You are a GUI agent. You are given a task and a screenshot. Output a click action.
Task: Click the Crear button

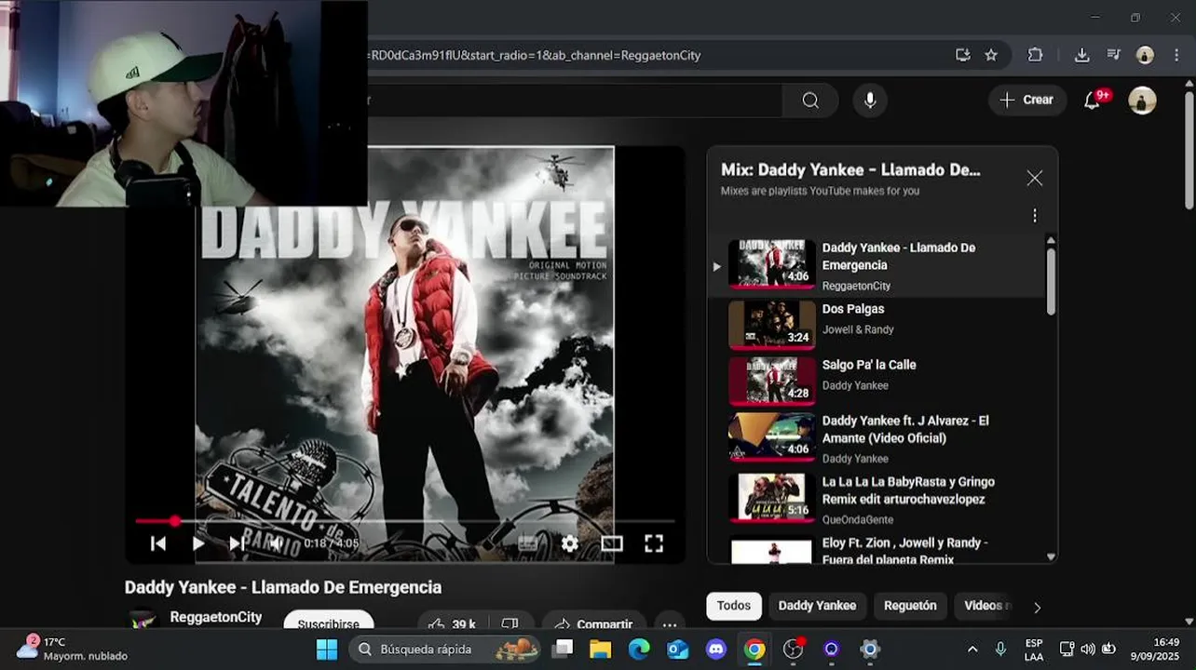[x=1026, y=100]
